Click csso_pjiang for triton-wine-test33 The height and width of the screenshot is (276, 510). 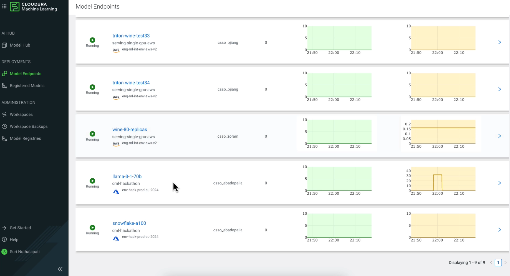coord(228,42)
